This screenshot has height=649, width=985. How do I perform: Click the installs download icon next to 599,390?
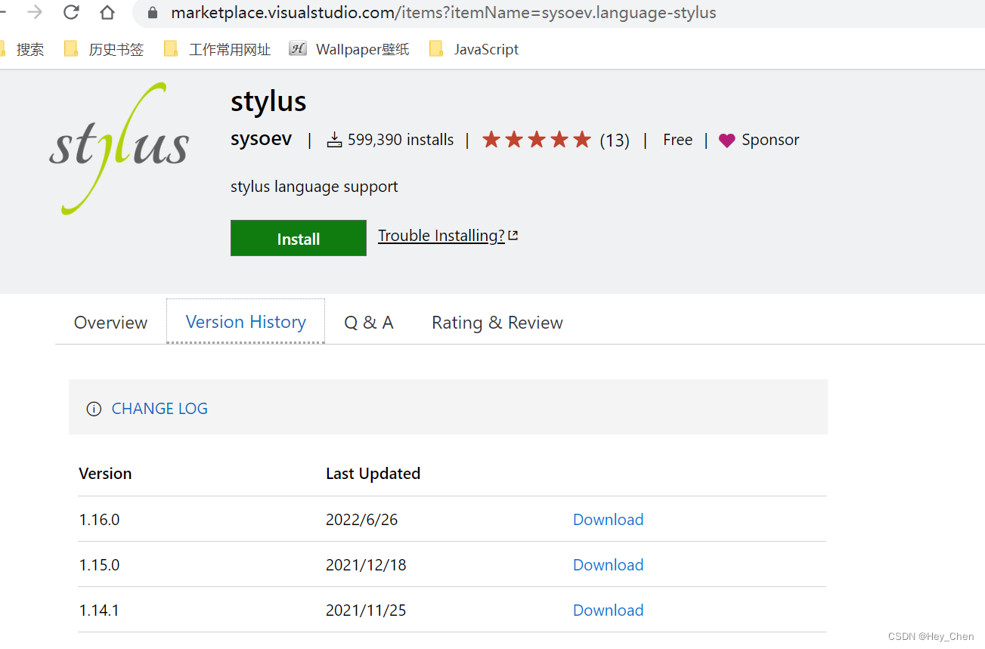333,140
